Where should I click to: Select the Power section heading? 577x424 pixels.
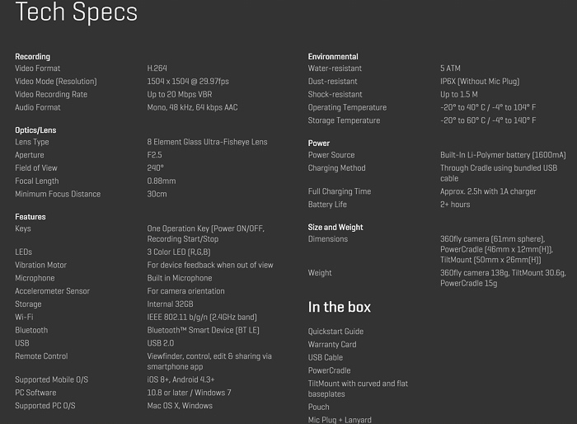coord(319,144)
